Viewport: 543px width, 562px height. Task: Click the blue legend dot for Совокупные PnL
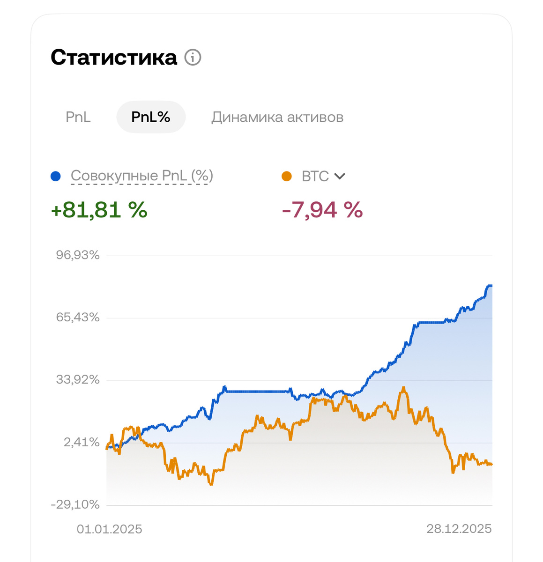point(56,177)
